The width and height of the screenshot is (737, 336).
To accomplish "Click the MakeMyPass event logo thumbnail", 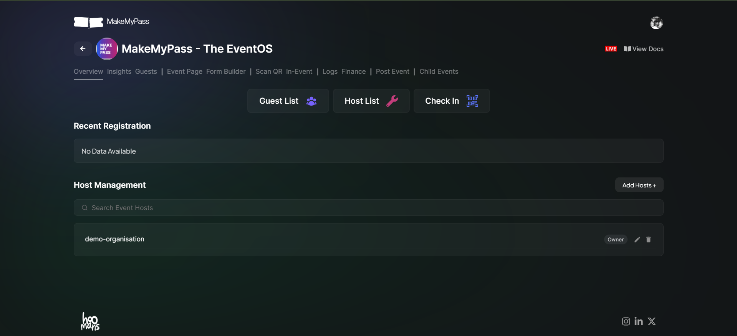I will pos(107,49).
